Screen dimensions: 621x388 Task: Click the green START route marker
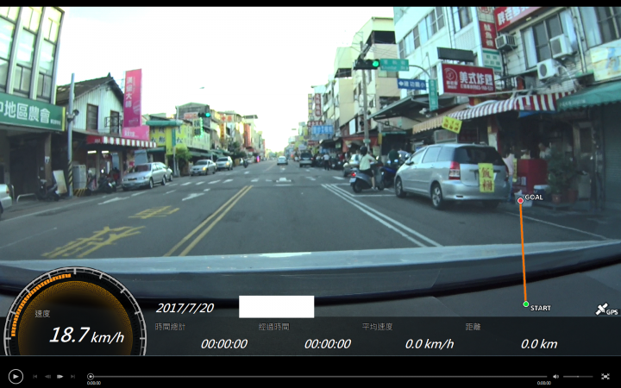(525, 304)
